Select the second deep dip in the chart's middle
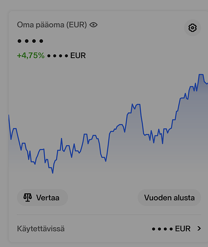This screenshot has width=208, height=247. point(105,161)
